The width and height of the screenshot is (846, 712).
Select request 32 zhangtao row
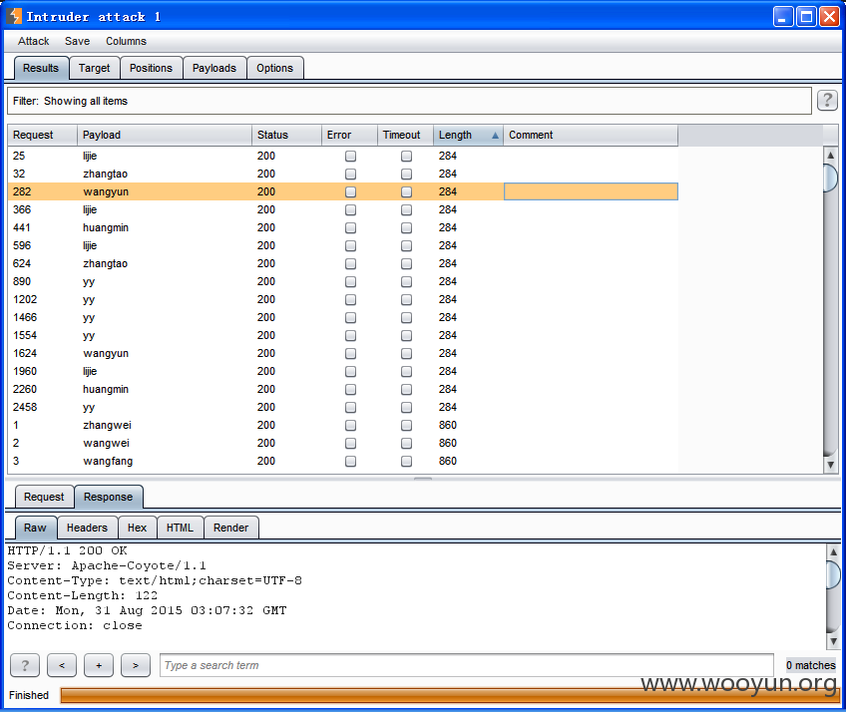(342, 174)
